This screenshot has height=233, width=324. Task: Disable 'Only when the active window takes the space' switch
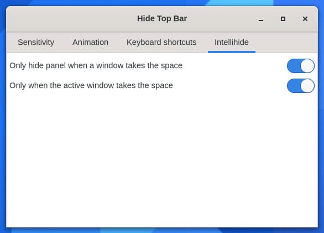click(x=301, y=86)
